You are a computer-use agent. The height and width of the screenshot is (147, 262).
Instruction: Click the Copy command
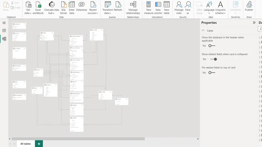(x=16, y=8)
